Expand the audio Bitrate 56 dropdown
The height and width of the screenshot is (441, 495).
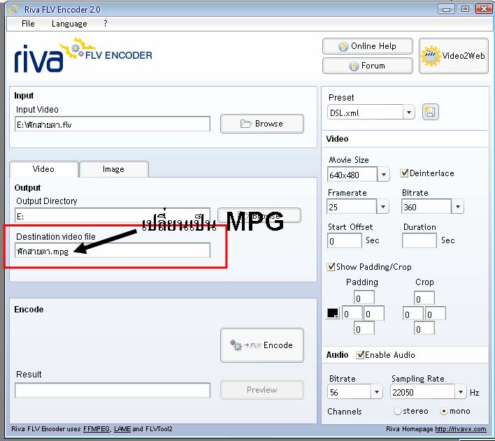377,392
